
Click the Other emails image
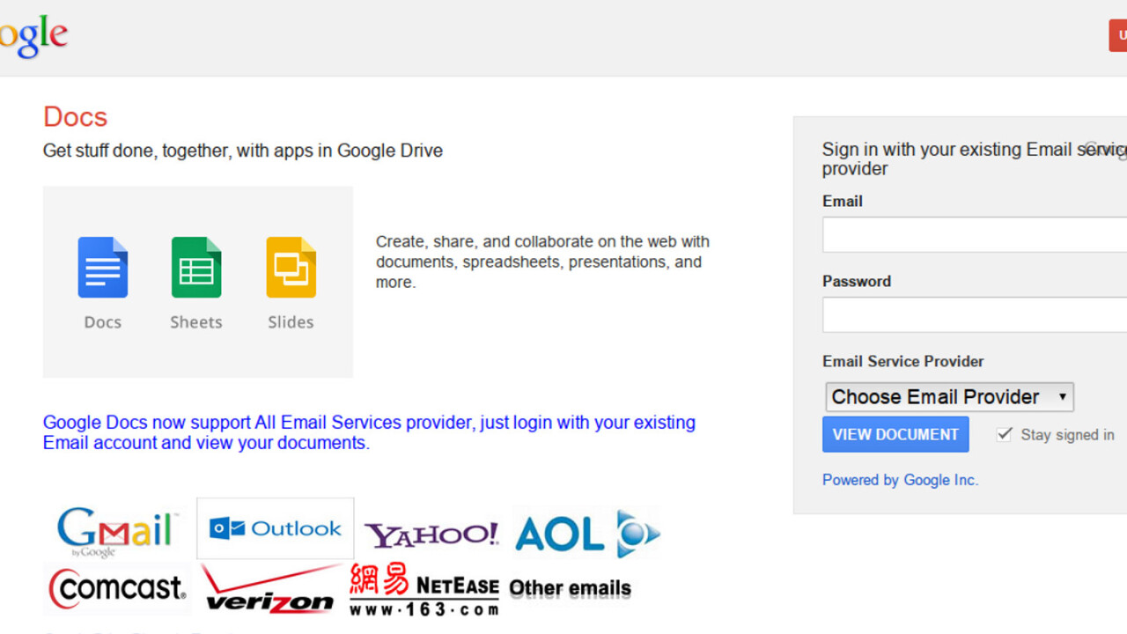570,588
